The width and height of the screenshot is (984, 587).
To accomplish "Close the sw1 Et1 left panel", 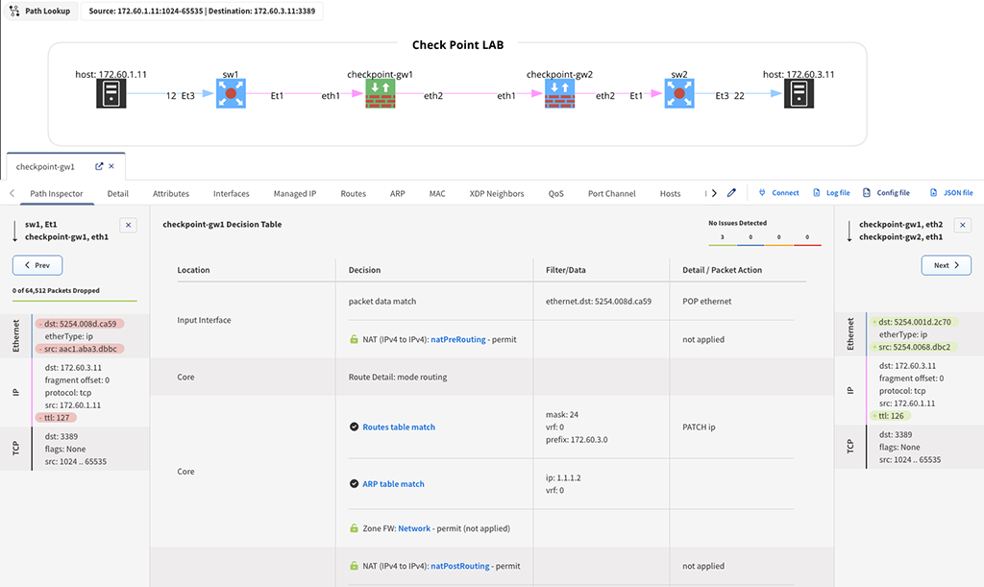I will (x=128, y=225).
